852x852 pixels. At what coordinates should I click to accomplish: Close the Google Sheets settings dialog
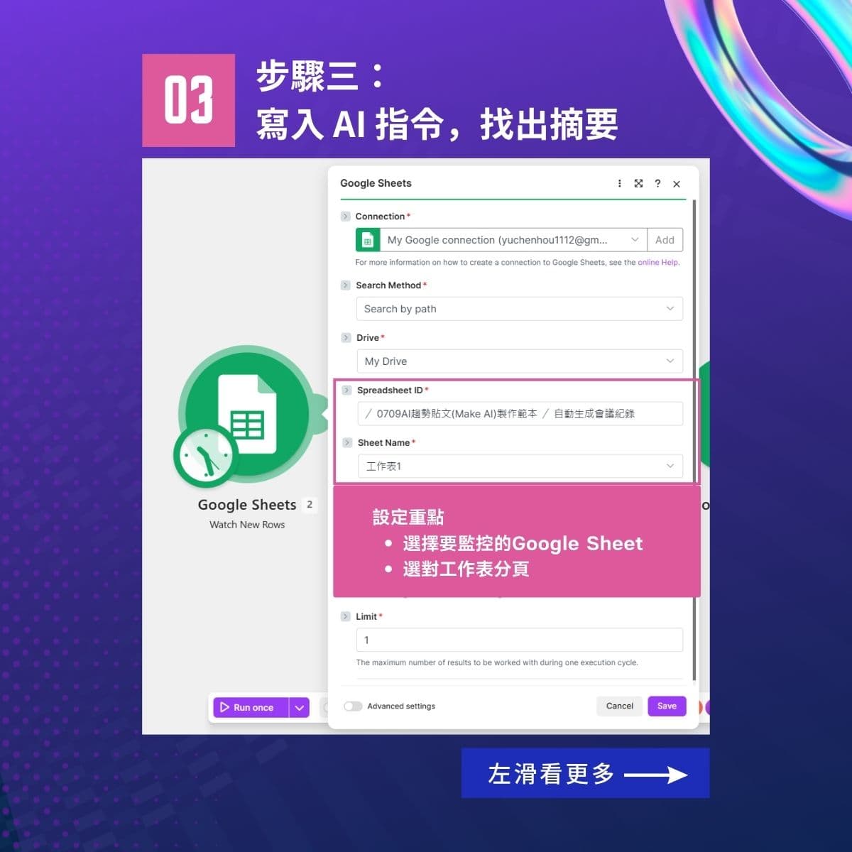pos(677,184)
